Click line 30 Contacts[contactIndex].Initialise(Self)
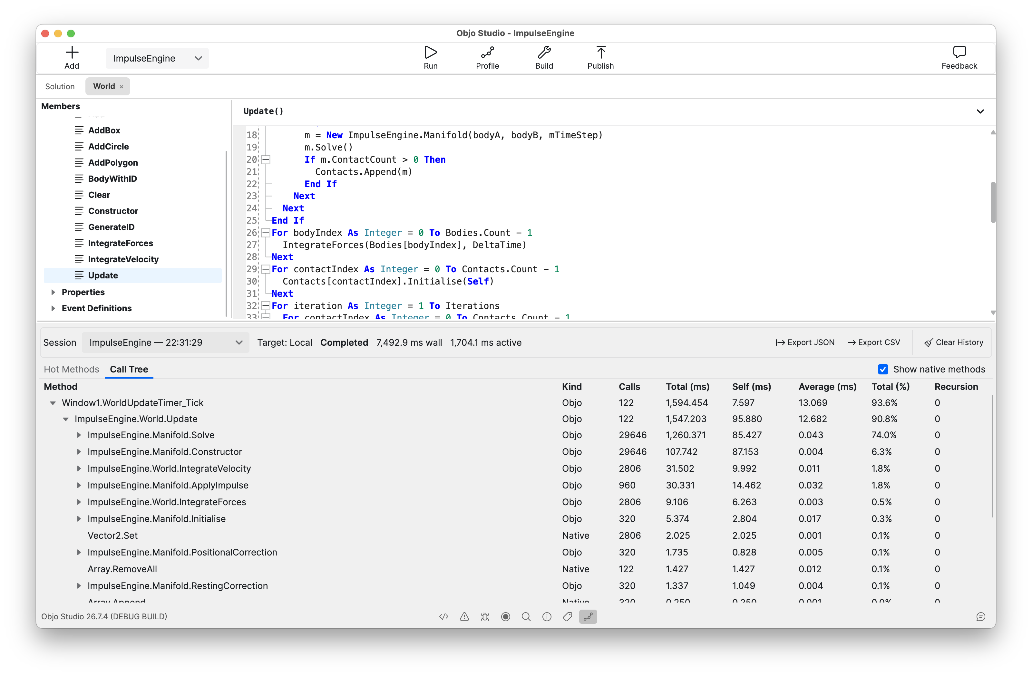The image size is (1032, 676). click(388, 281)
